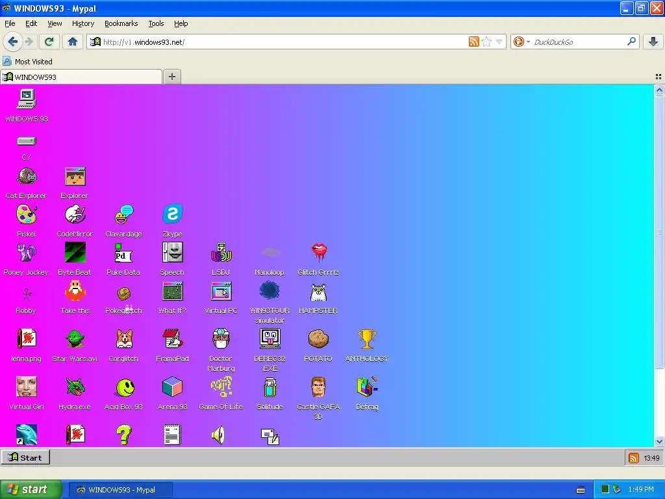The height and width of the screenshot is (499, 665).
Task: Launch the LSDJ music app
Action: click(x=221, y=259)
